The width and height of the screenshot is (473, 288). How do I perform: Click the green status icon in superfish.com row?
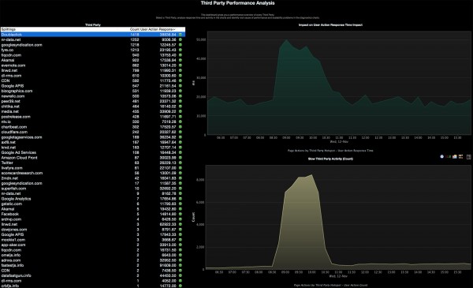[x=181, y=189]
